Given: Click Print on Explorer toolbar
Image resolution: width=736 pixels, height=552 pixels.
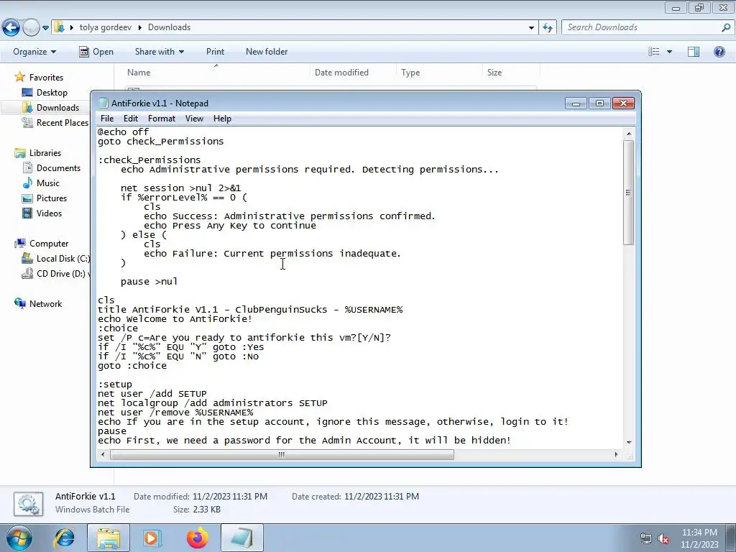Looking at the screenshot, I should (215, 52).
